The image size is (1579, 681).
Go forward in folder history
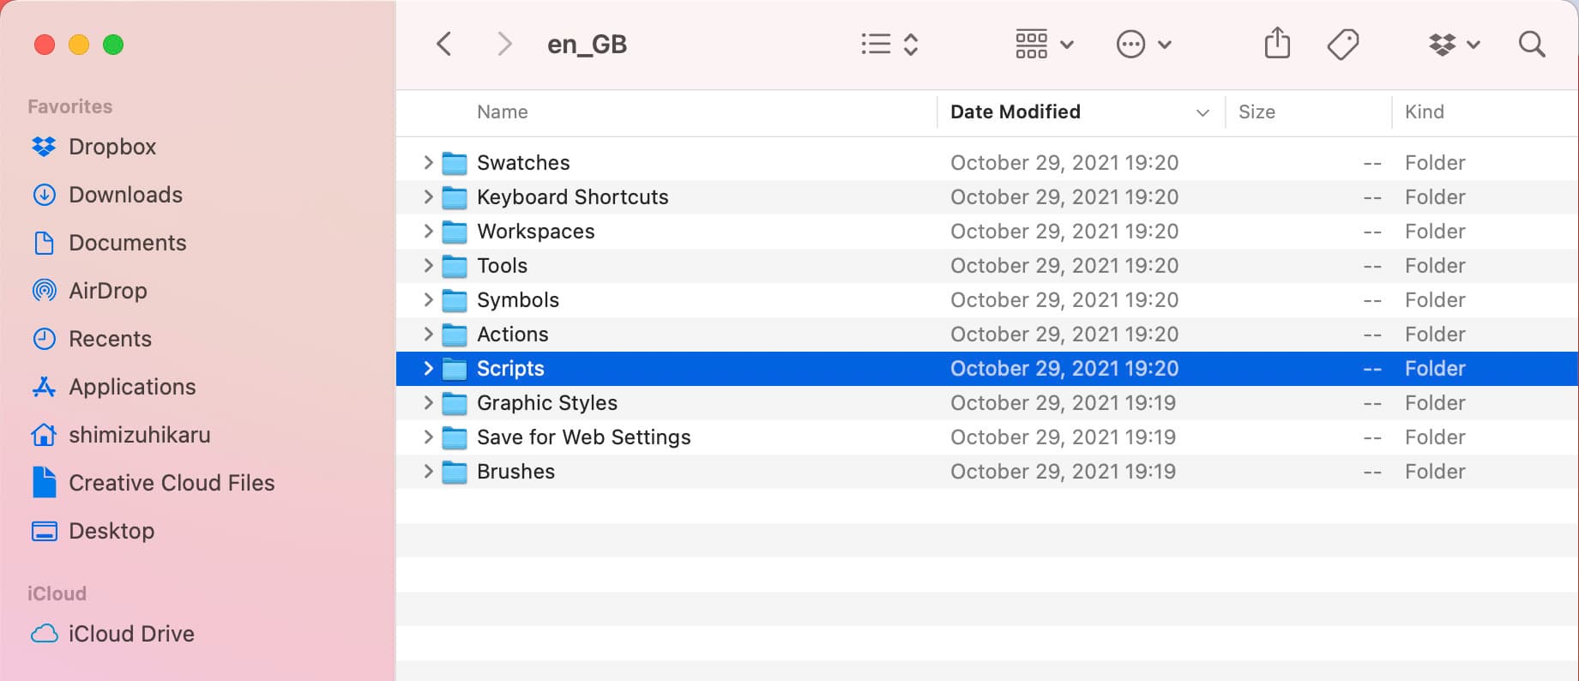pos(504,44)
